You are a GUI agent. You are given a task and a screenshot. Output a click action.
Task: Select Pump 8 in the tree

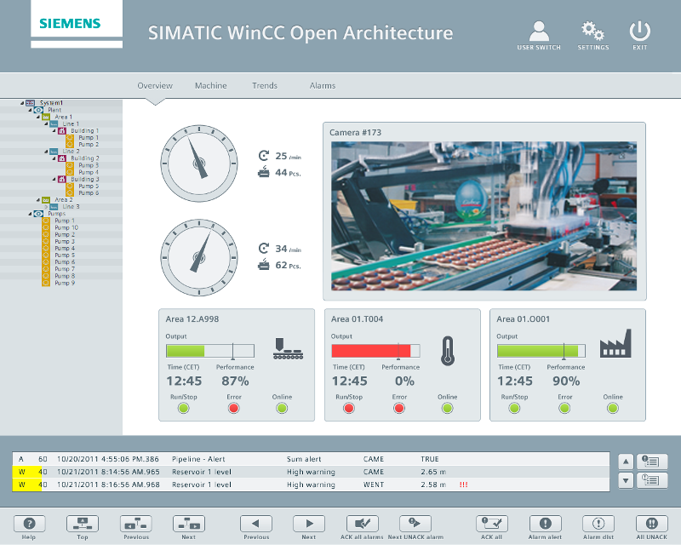click(x=65, y=276)
